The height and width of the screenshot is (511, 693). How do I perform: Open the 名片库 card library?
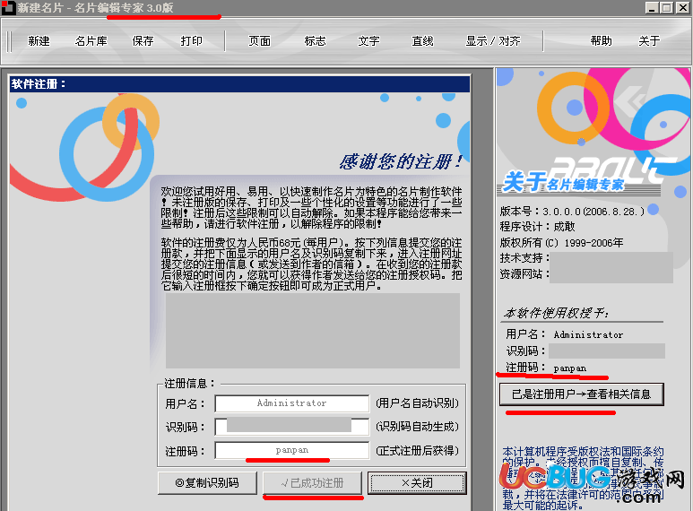pos(91,41)
